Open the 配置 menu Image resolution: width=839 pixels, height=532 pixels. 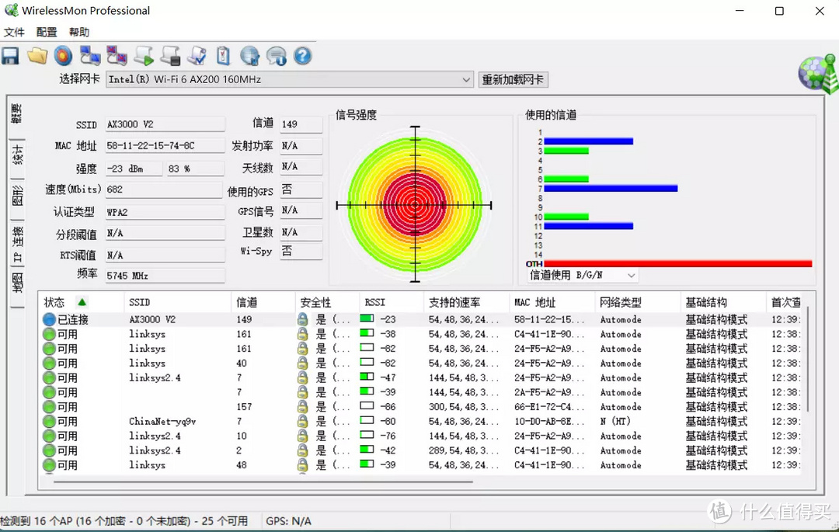coord(46,32)
